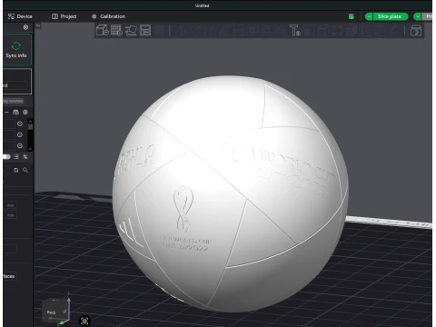The width and height of the screenshot is (436, 327).
Task: Expand the Slice plate dropdown arrow
Action: (x=369, y=16)
